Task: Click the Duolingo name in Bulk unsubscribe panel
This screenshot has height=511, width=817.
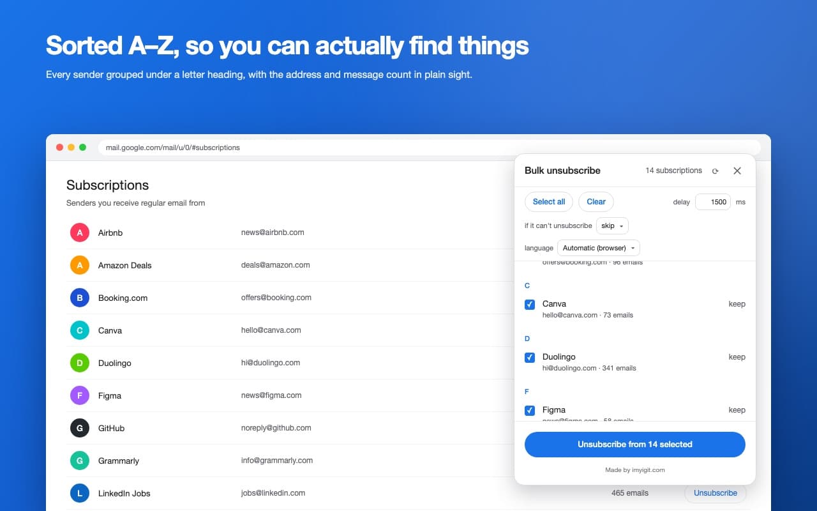Action: pos(559,357)
